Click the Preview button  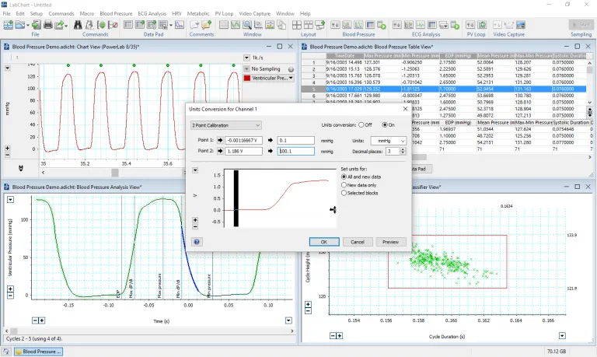(x=391, y=242)
